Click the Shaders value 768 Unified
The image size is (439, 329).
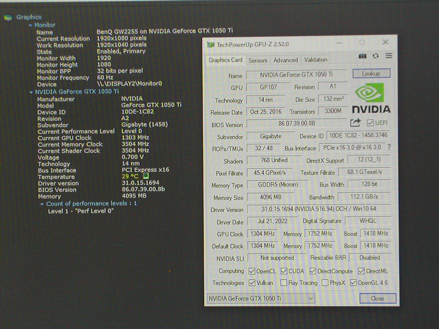click(274, 160)
